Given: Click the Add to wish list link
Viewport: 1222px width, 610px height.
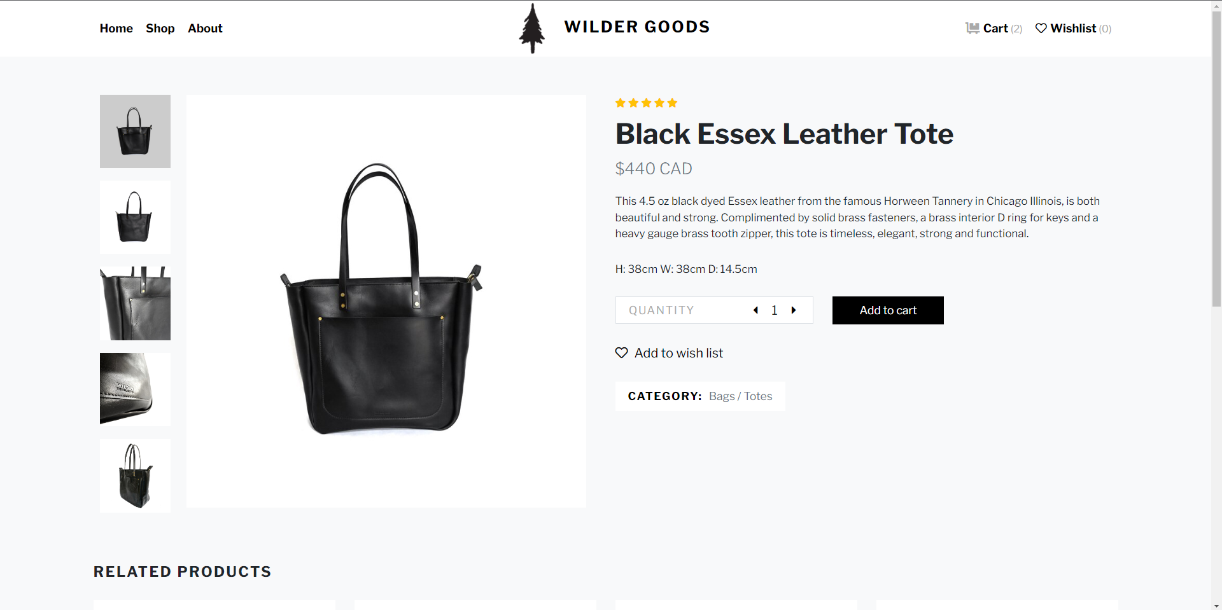Looking at the screenshot, I should click(x=678, y=353).
